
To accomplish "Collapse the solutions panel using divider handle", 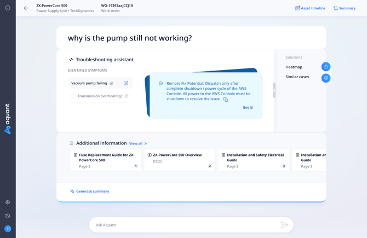I will (x=274, y=90).
